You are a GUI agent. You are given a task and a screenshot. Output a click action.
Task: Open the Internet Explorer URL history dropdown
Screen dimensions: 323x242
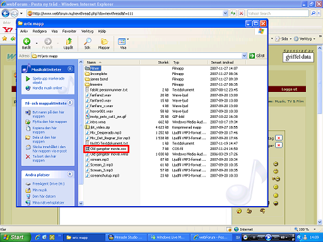click(x=225, y=13)
